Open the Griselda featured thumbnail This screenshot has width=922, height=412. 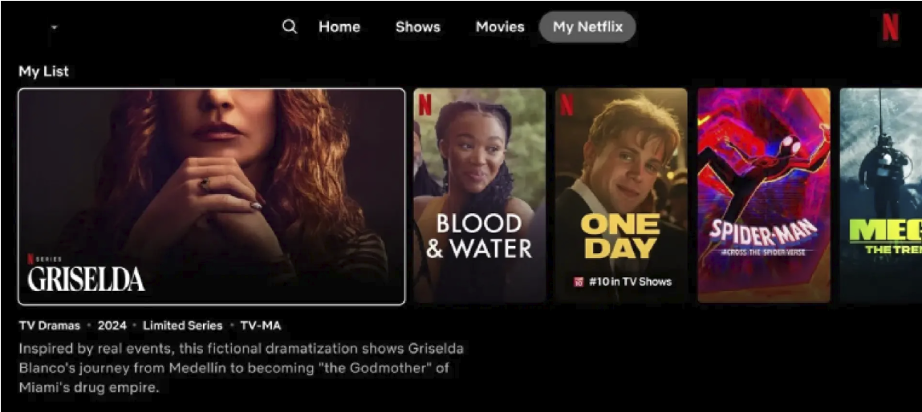pyautogui.click(x=212, y=196)
